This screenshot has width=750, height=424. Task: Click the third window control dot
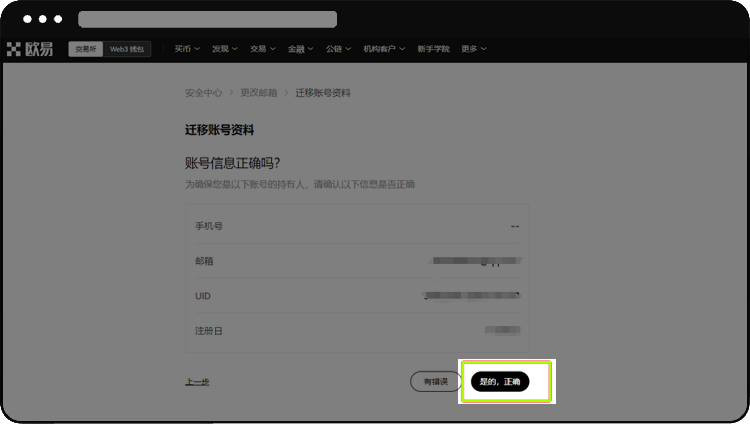point(58,19)
